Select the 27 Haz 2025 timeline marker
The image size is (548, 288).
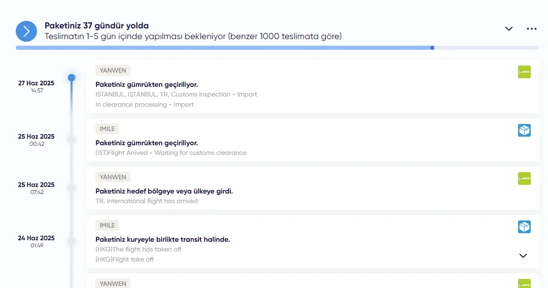[72, 78]
